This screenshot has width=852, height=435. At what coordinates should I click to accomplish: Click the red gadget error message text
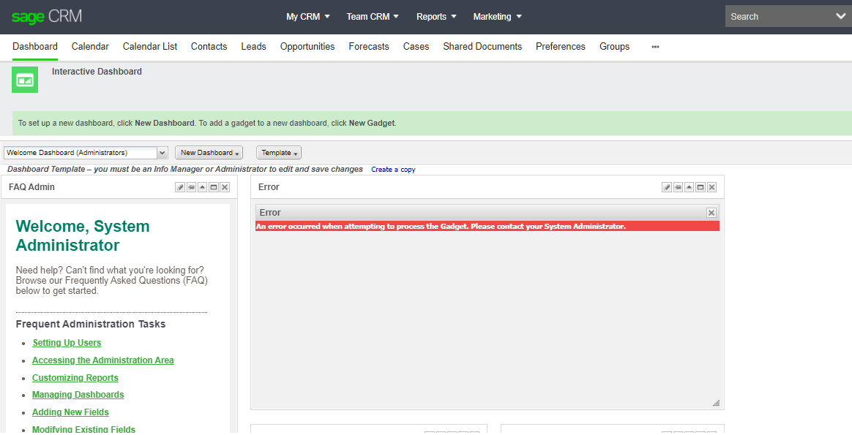(441, 226)
